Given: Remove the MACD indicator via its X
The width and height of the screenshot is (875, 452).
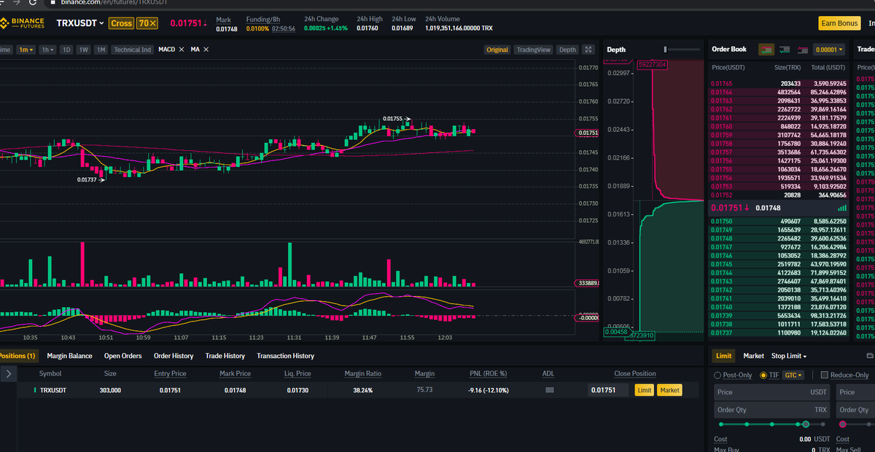Looking at the screenshot, I should coord(182,49).
